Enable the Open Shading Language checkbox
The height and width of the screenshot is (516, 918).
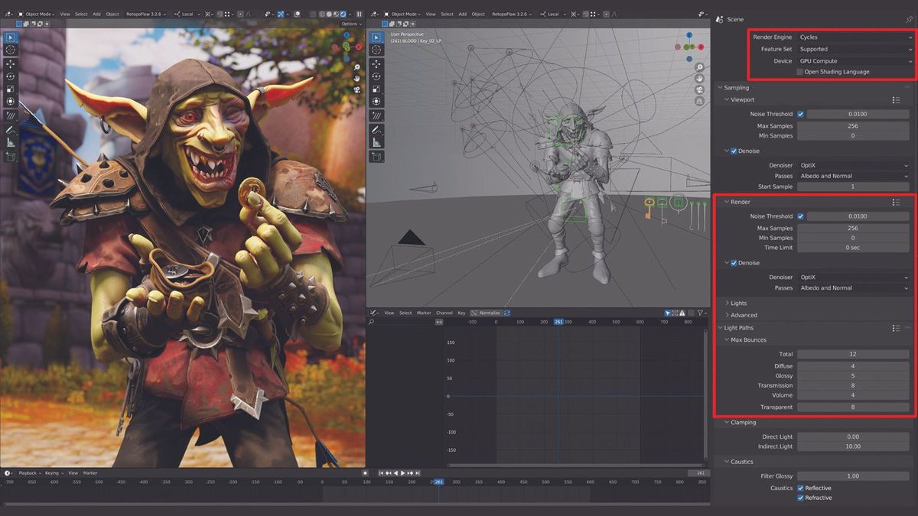pos(801,71)
